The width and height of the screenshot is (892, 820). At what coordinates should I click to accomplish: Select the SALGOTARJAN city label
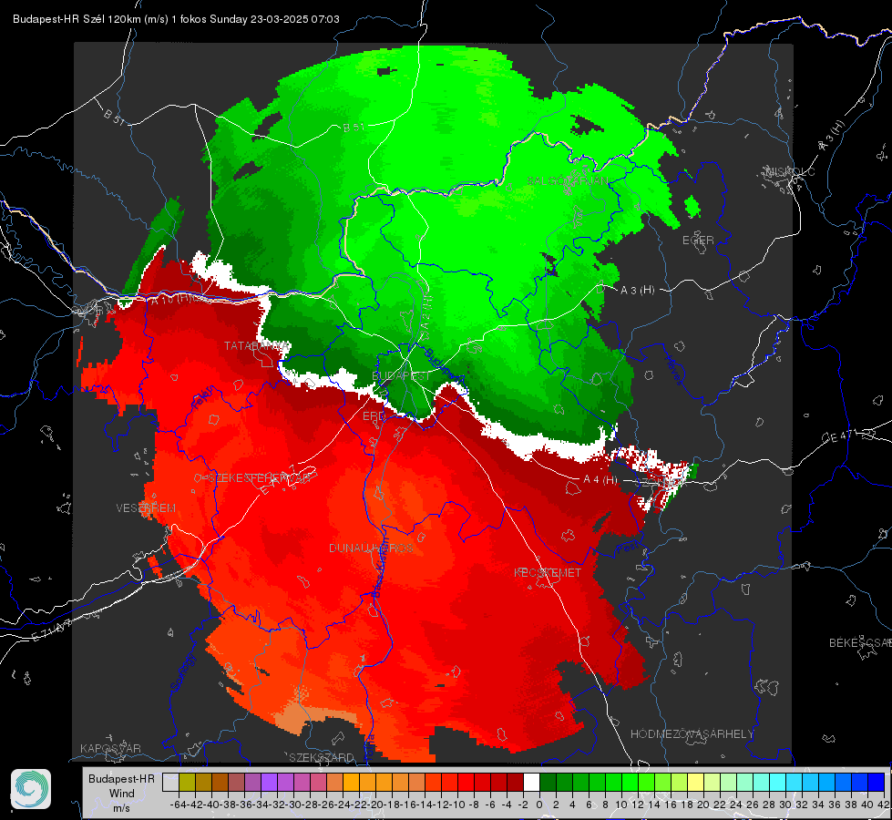[x=568, y=181]
